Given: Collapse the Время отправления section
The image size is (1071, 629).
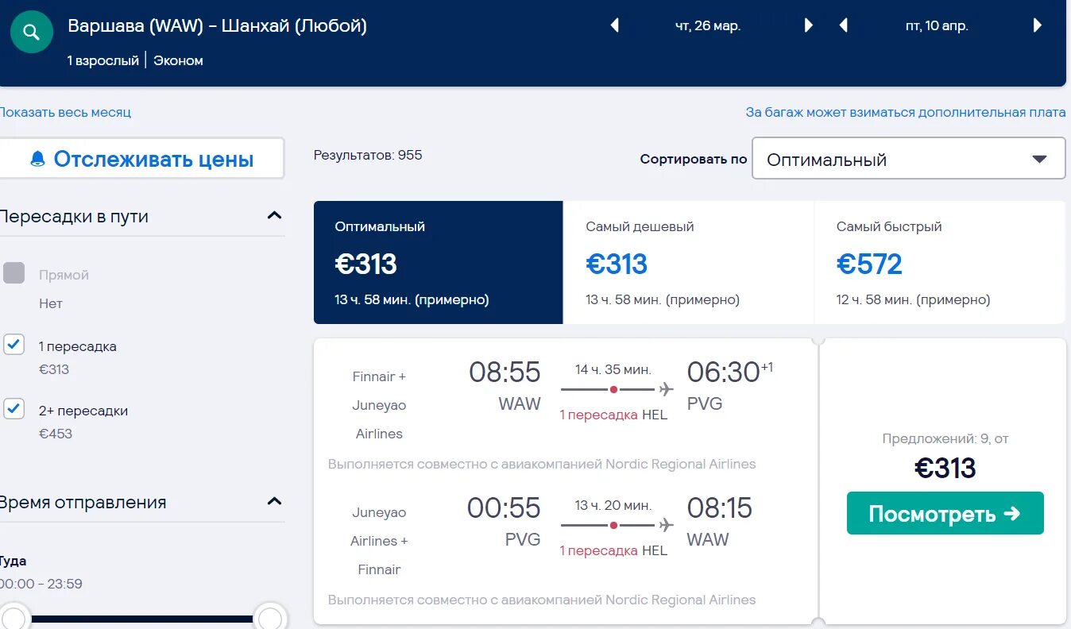Looking at the screenshot, I should click(x=274, y=502).
